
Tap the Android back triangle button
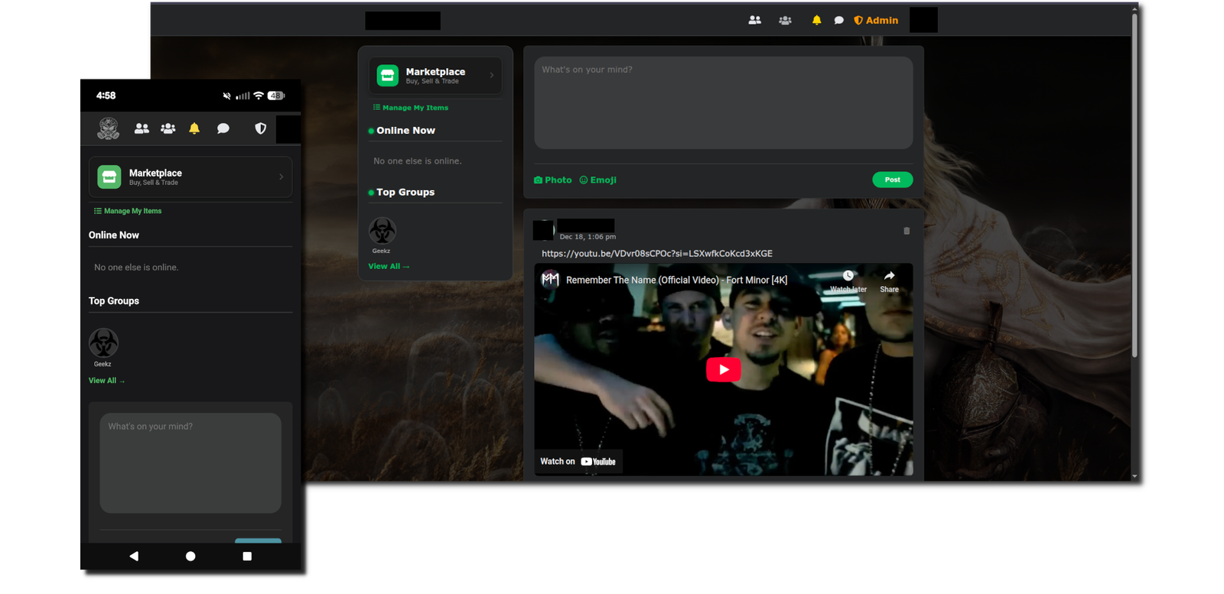tap(134, 557)
